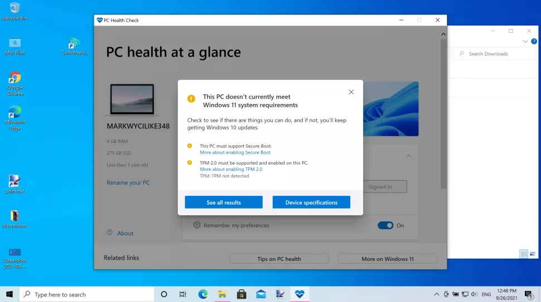Click Tips on PC health button
541x302 pixels.
[279, 259]
